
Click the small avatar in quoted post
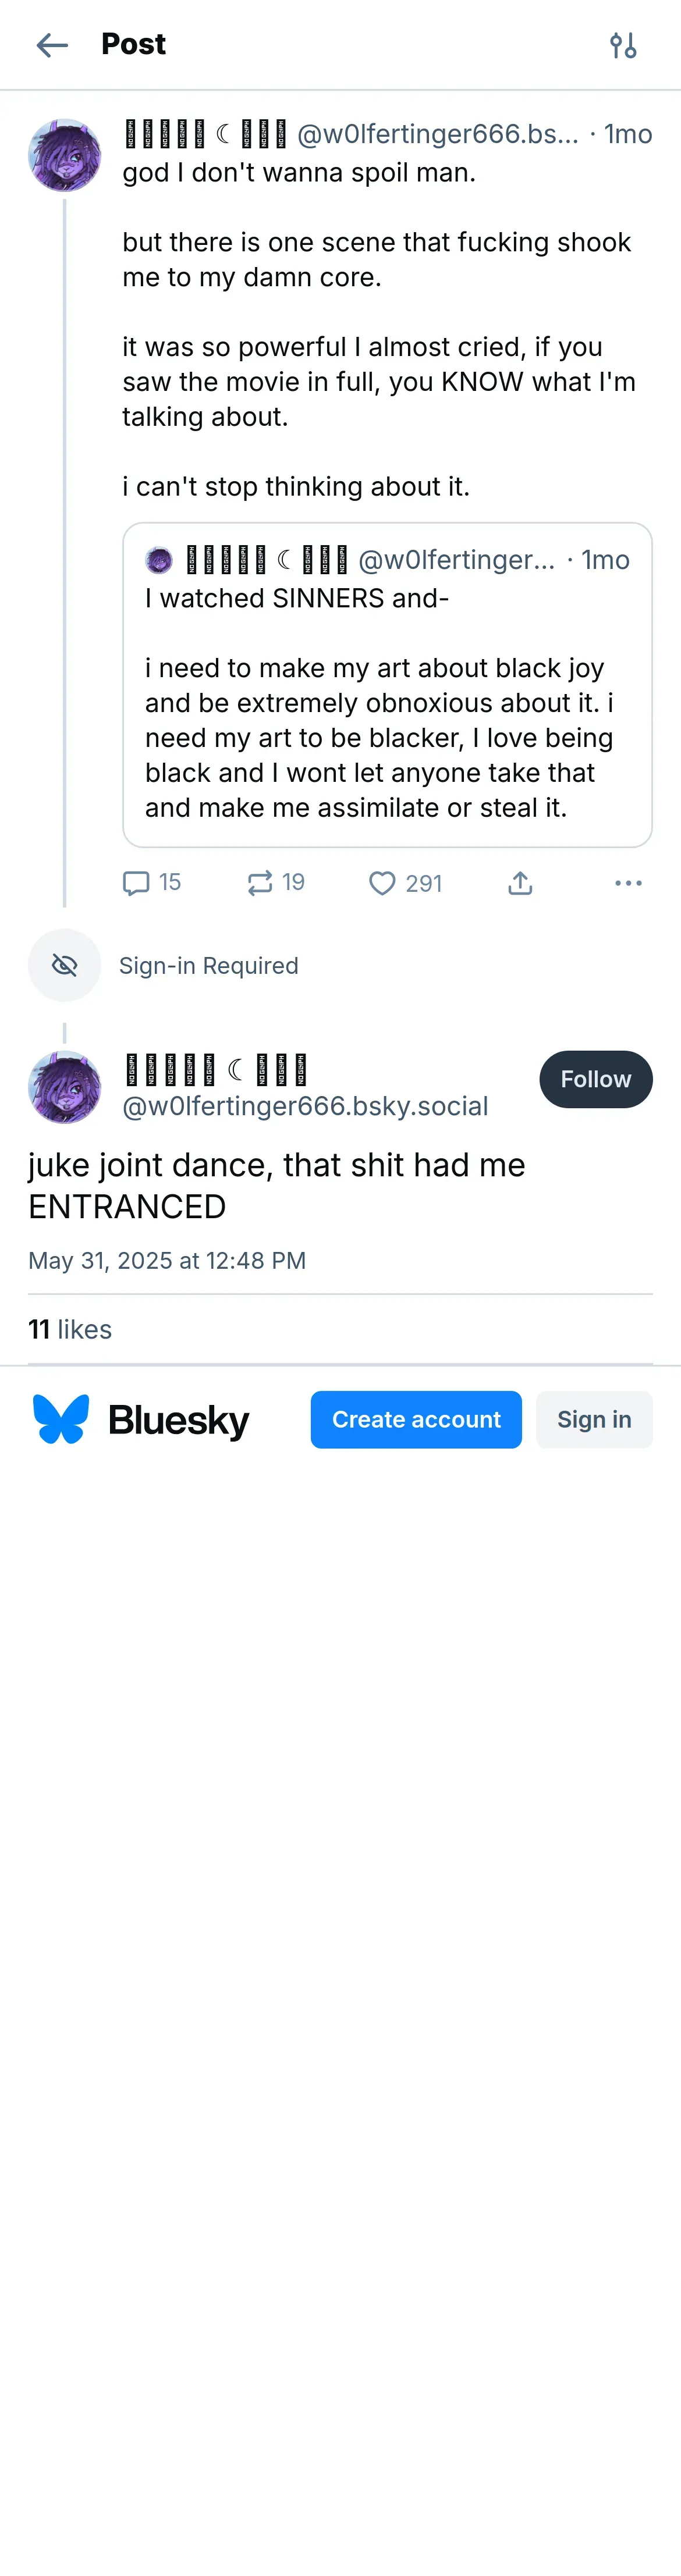pos(159,560)
